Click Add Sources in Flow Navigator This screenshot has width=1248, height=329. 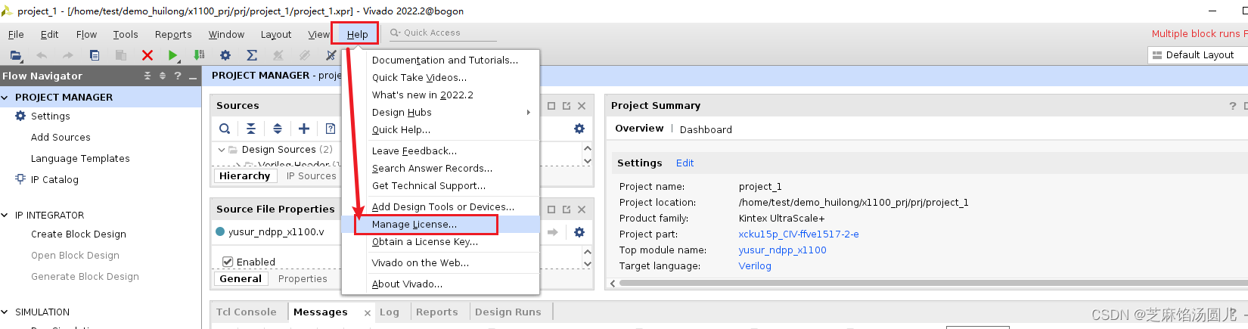(61, 137)
